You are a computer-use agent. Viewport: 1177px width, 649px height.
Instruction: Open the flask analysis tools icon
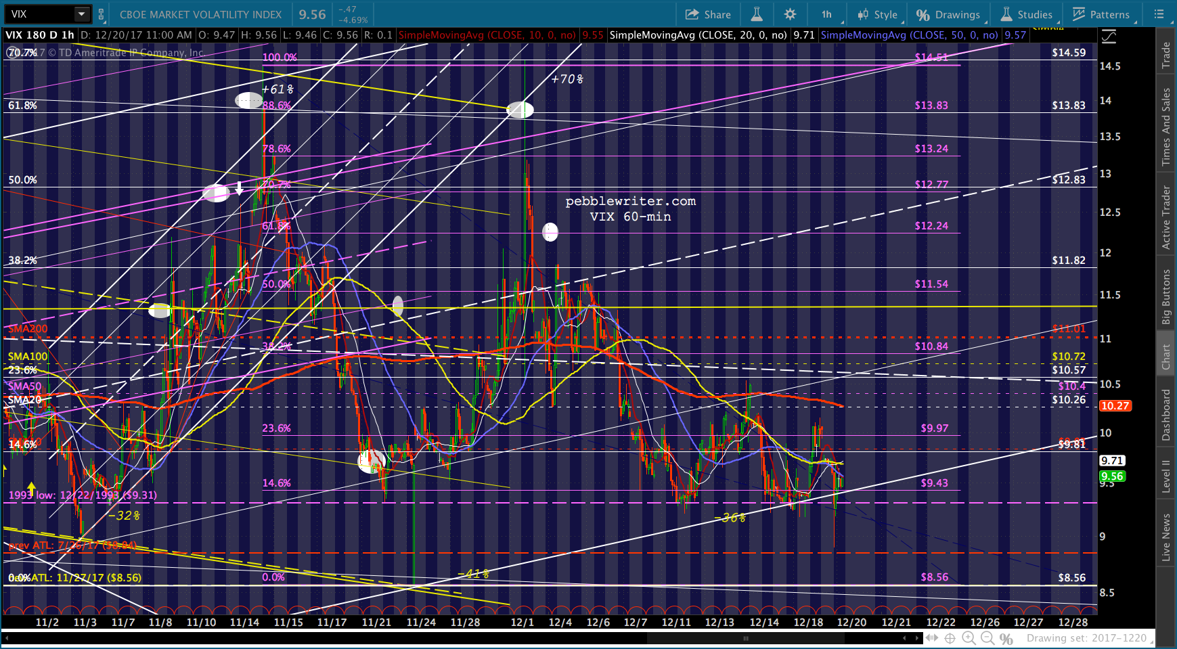[x=757, y=14]
